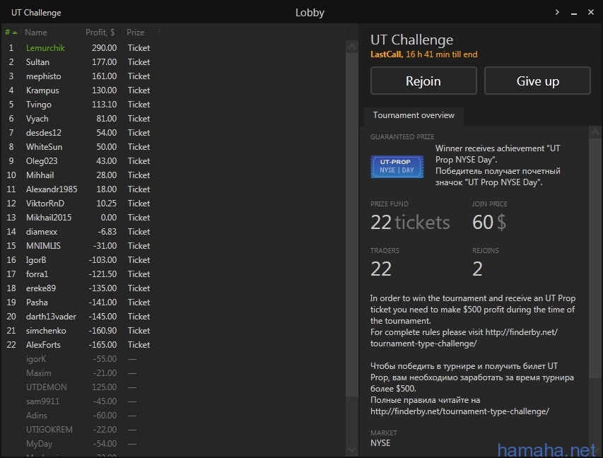Click leaderboard scrollbar up arrow
This screenshot has height=458, width=603.
[352, 47]
